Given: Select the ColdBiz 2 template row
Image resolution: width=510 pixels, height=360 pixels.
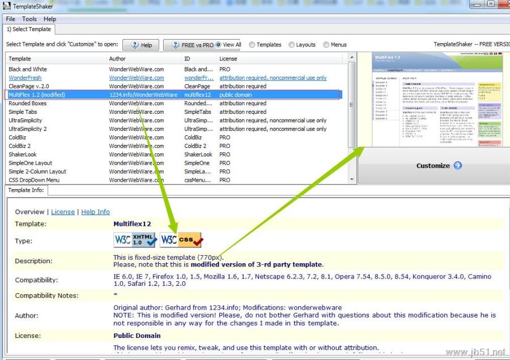Looking at the screenshot, I should click(174, 146).
